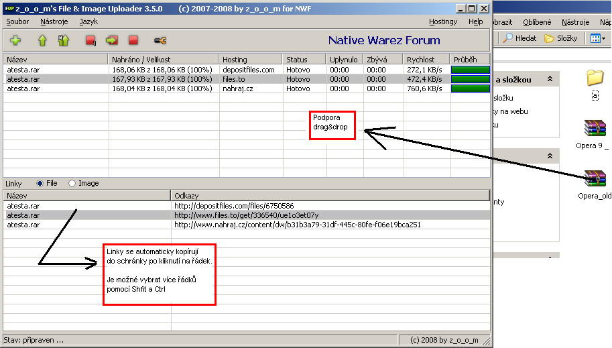Copy the depositfiles.com/files/6750586 link row

coord(247,206)
